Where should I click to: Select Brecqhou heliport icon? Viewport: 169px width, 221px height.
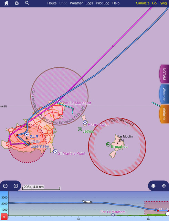108,144
